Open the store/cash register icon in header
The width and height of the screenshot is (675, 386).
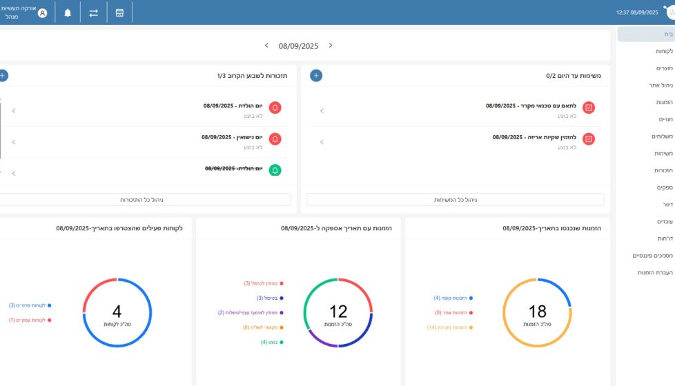coord(119,12)
